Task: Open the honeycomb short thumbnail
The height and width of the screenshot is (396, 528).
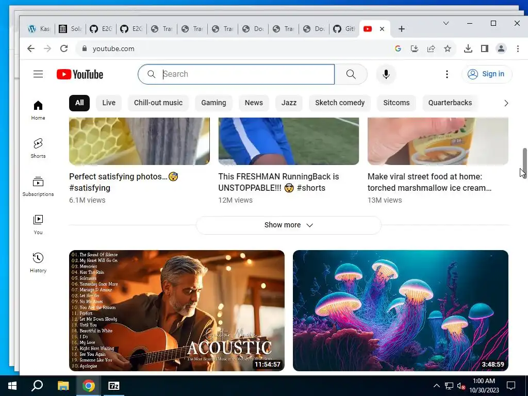Action: pos(139,141)
